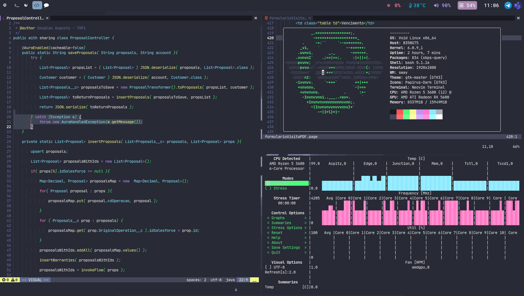This screenshot has height=296, width=524.
Task: Open the Help control option
Action: coord(287,238)
